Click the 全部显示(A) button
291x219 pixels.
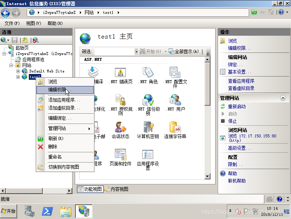click(x=183, y=51)
